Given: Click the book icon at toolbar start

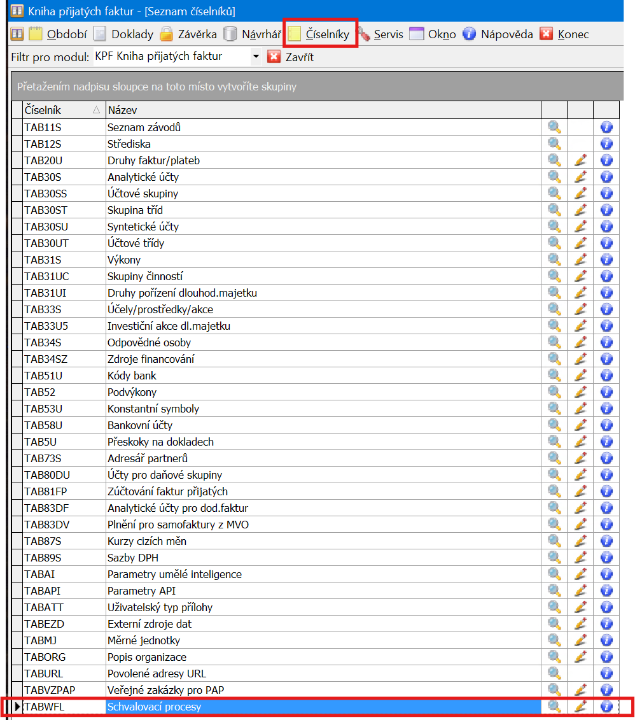Looking at the screenshot, I should (17, 34).
